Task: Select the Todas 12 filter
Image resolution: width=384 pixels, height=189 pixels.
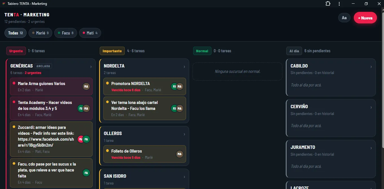Action: click(16, 33)
